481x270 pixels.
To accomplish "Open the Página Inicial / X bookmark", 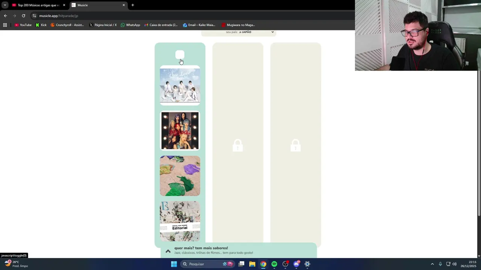I will pyautogui.click(x=103, y=25).
